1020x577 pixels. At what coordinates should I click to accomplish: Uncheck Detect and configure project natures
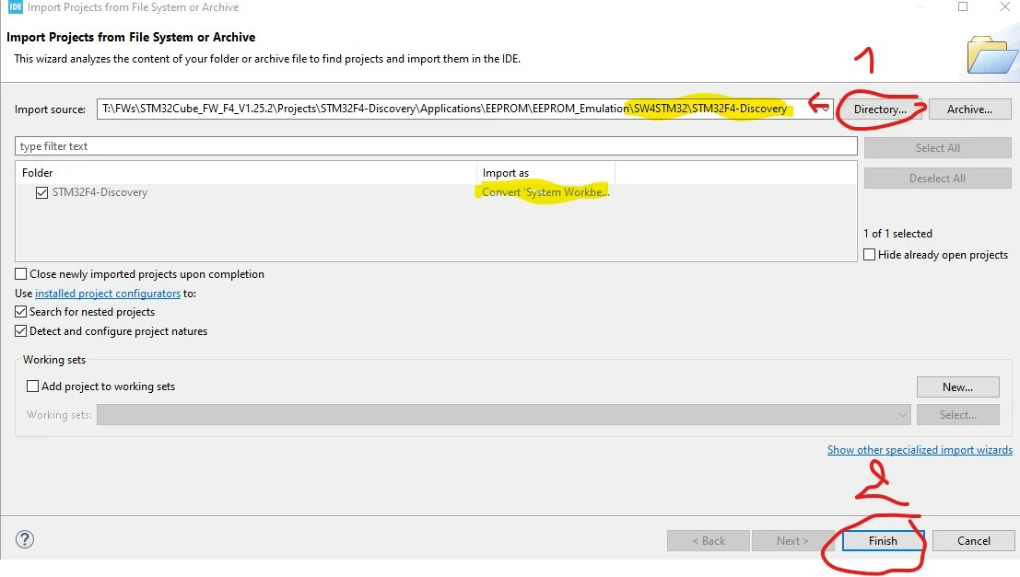[x=21, y=331]
